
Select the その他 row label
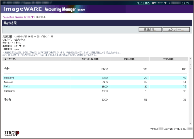[7, 99]
